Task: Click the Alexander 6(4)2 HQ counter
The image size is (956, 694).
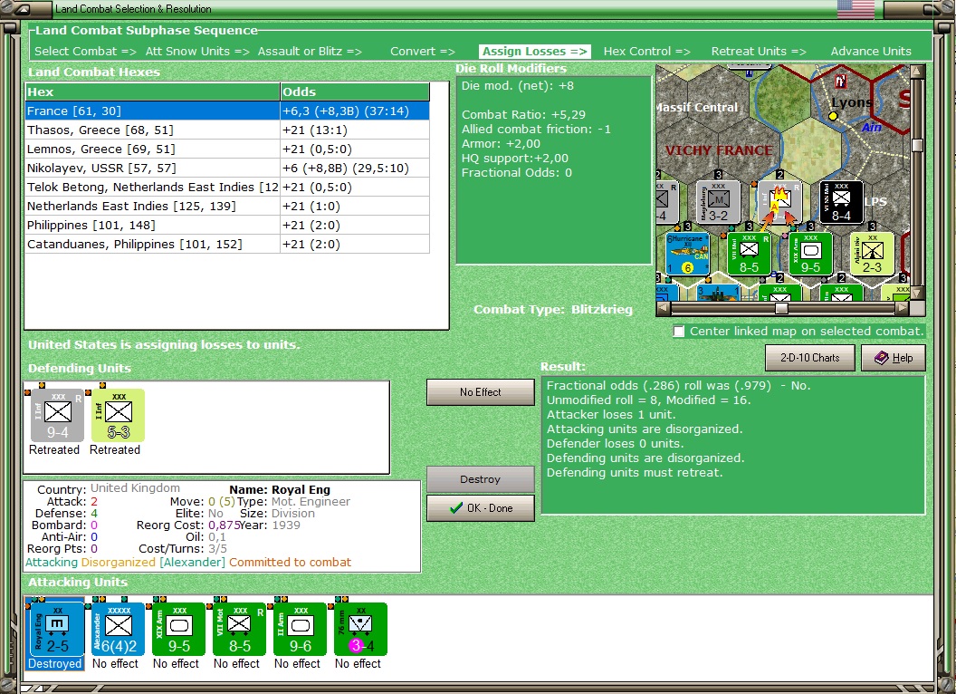Action: [116, 629]
